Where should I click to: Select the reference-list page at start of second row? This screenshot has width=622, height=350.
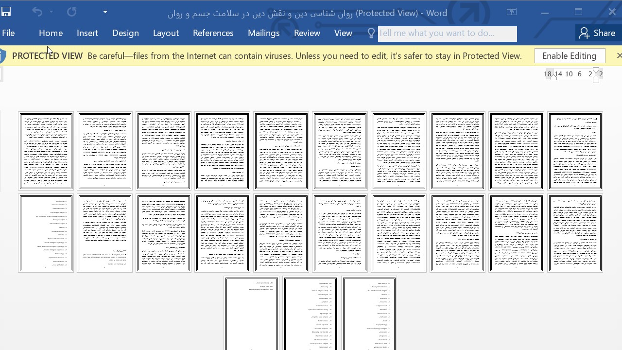coord(46,233)
